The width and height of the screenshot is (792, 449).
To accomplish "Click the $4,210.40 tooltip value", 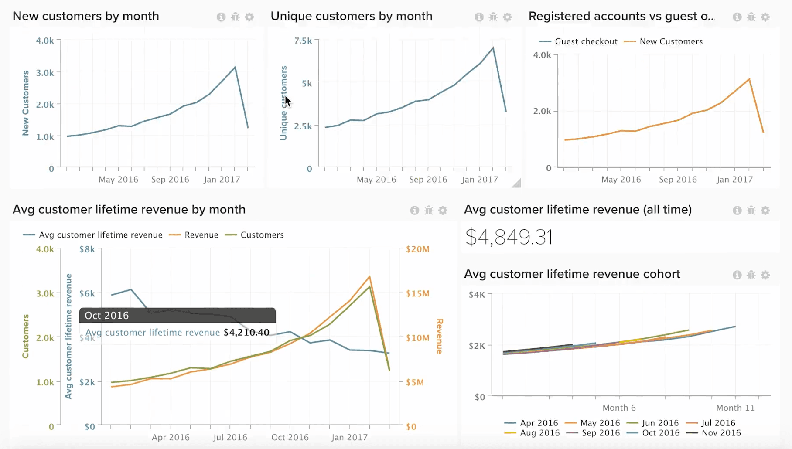I will (246, 333).
